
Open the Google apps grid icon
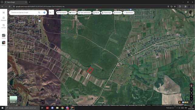[x=186, y=12]
